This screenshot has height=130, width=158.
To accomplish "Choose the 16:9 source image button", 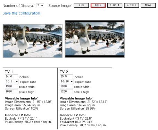I will tap(98, 5).
